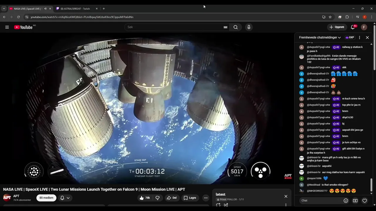Reload the page in Chrome
This screenshot has width=376, height=211.
click(18, 17)
